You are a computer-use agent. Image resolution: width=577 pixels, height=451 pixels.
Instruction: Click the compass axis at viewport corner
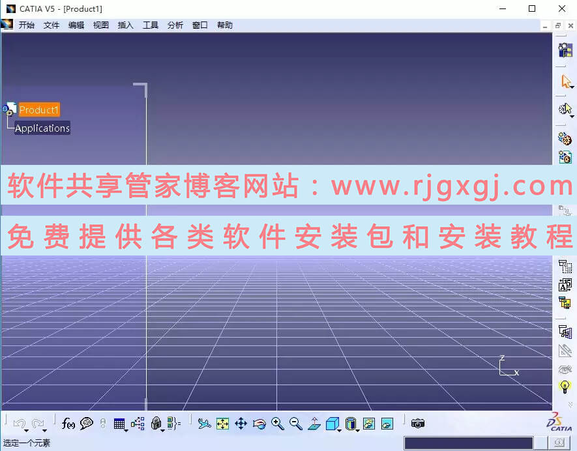click(509, 365)
